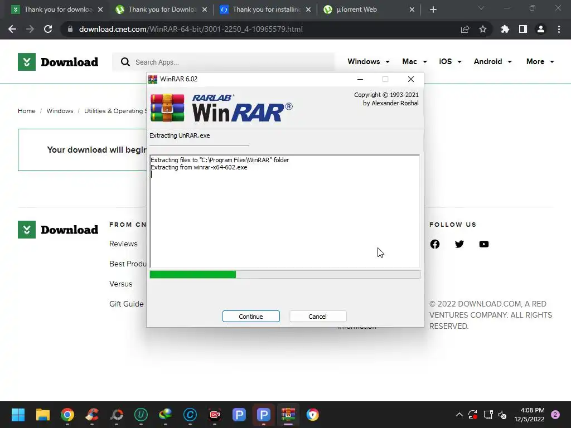The image size is (571, 428).
Task: Click the Download logo in the page header
Action: click(x=58, y=62)
